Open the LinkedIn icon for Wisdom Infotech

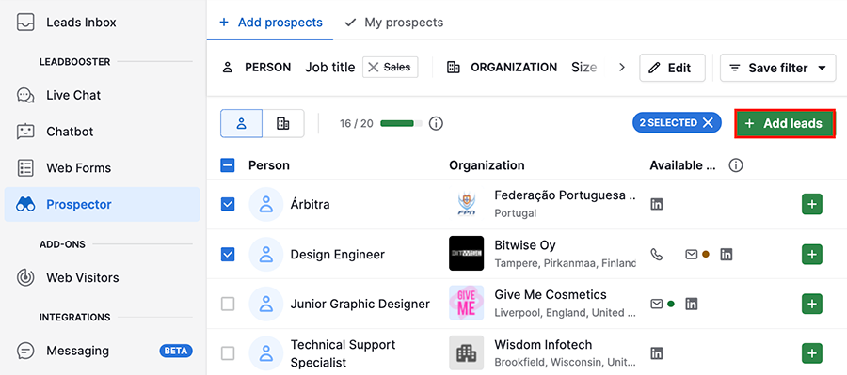[656, 354]
